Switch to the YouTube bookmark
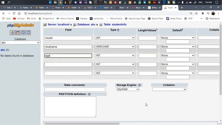 [19, 18]
